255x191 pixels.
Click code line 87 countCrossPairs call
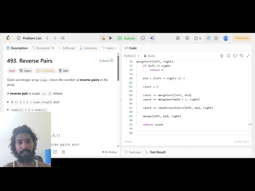(178, 108)
